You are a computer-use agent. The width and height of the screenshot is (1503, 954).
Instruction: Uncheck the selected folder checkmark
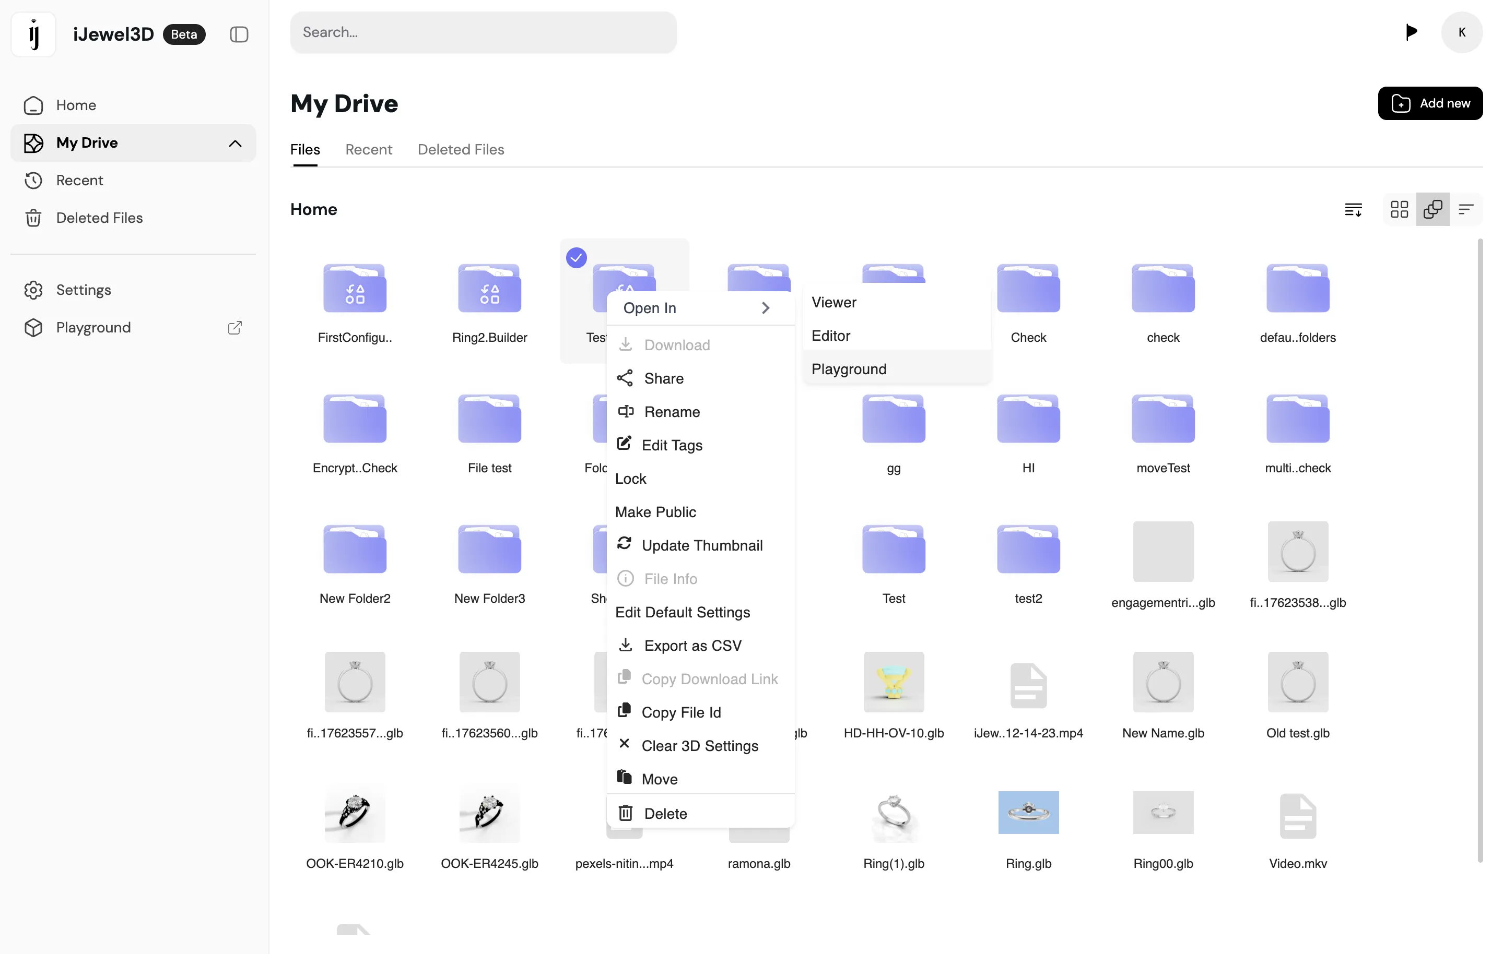(x=576, y=257)
